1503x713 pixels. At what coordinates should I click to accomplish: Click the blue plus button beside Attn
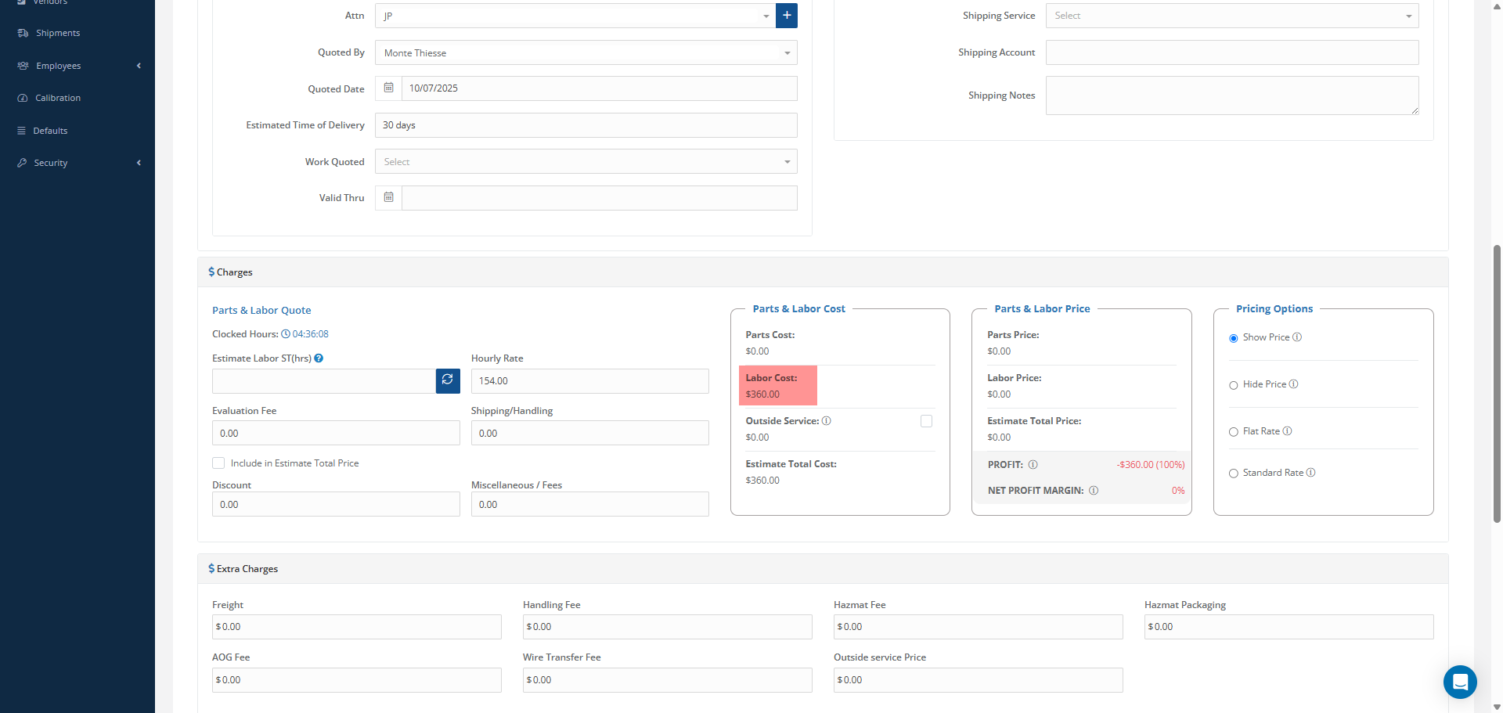(x=786, y=16)
